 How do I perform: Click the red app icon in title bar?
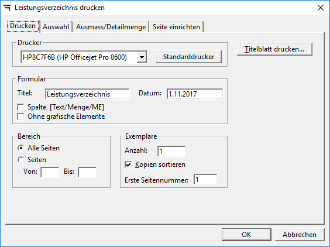point(7,8)
